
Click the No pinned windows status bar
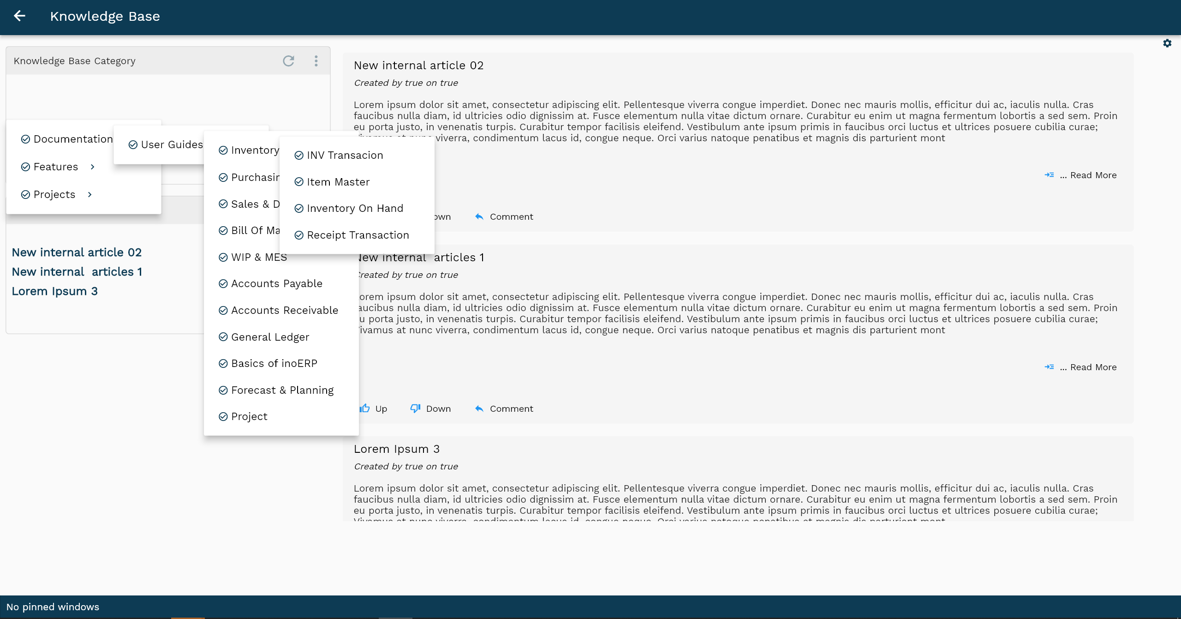coord(53,607)
